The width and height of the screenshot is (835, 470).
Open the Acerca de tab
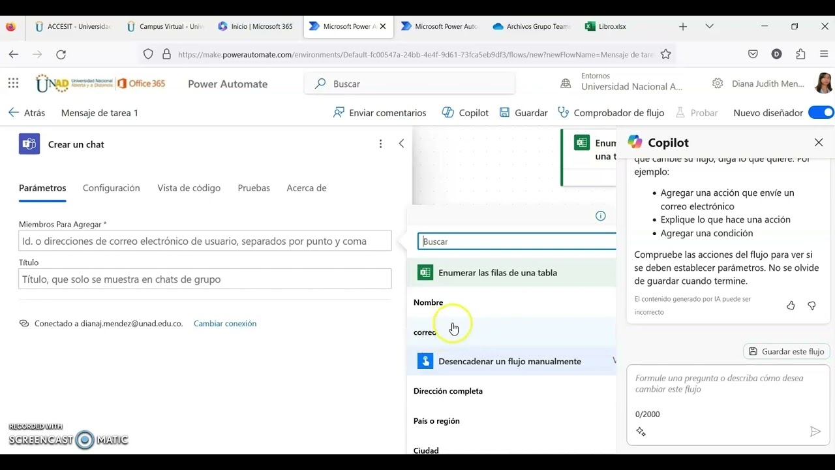pos(307,188)
